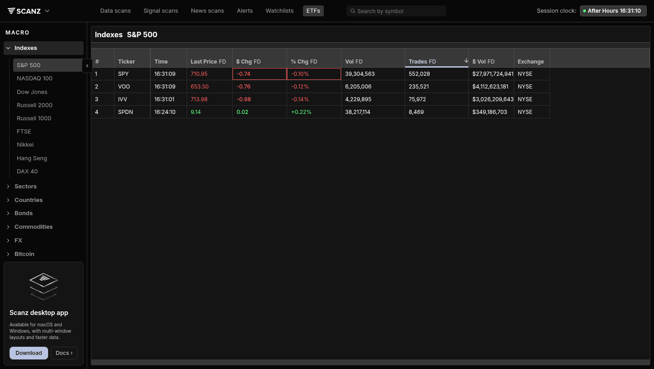Open the Data scans tab
654x369 pixels.
[115, 11]
